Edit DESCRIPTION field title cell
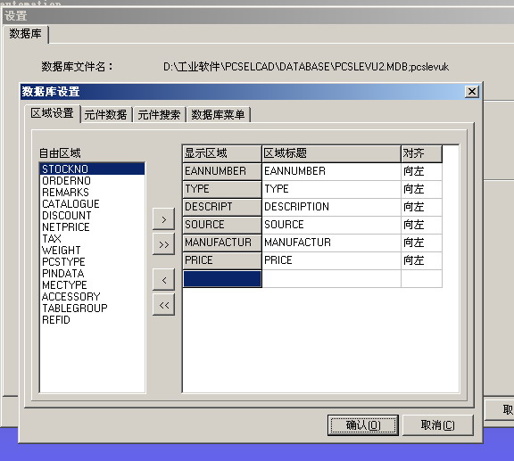The width and height of the screenshot is (514, 461). (331, 207)
